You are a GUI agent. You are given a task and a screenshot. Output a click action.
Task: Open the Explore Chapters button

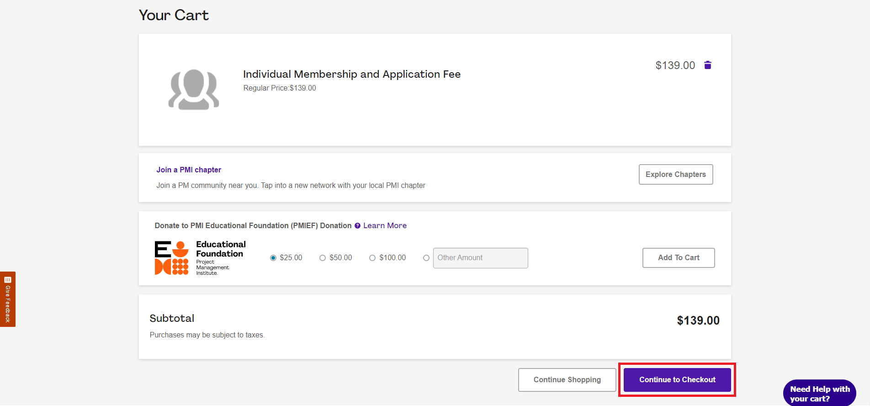[676, 174]
